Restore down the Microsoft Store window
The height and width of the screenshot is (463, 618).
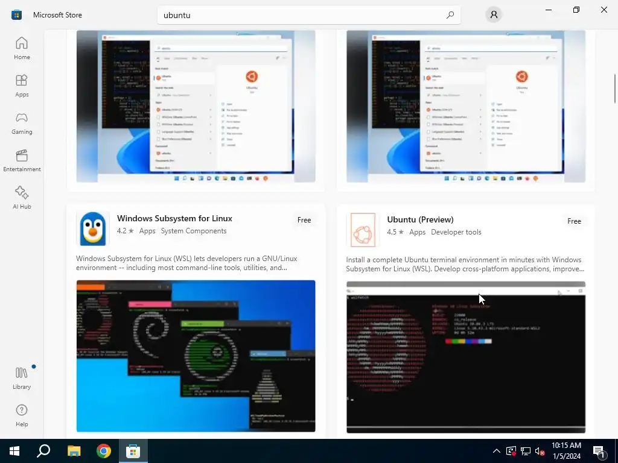[x=576, y=10]
